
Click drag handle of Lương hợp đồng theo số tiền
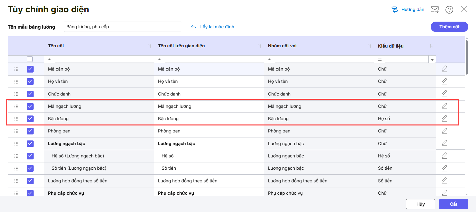coord(16,181)
